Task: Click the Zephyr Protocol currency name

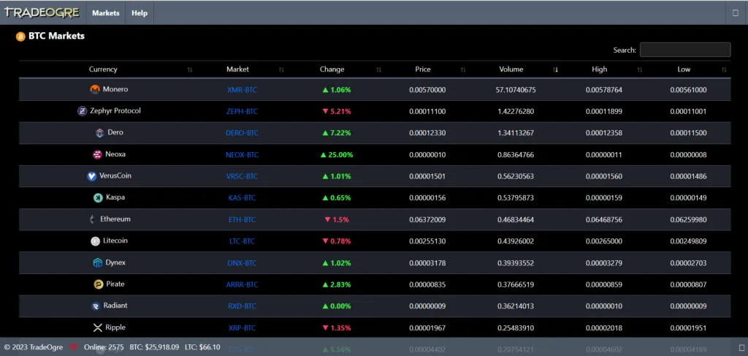Action: click(115, 110)
